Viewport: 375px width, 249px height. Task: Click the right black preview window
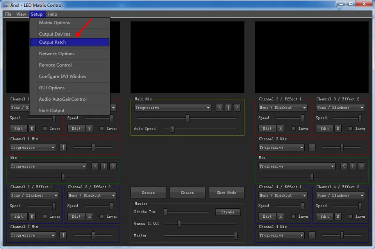point(312,57)
